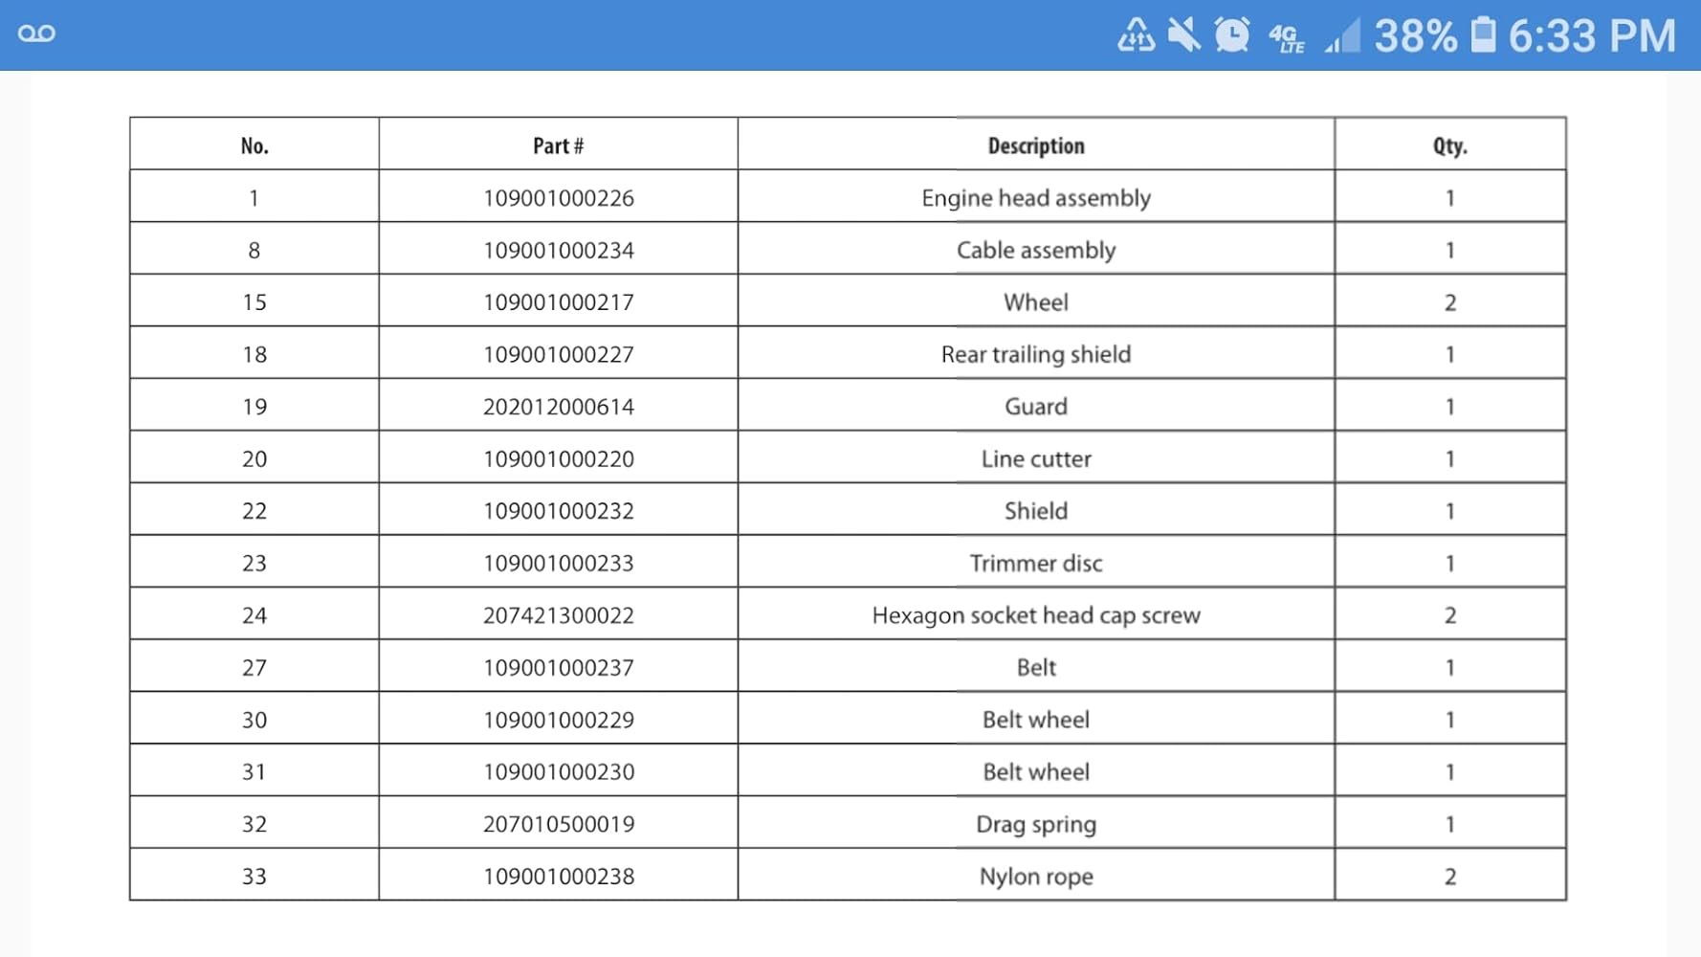Tap the 38% battery percentage text
Viewport: 1701px width, 957px height.
pos(1415,36)
